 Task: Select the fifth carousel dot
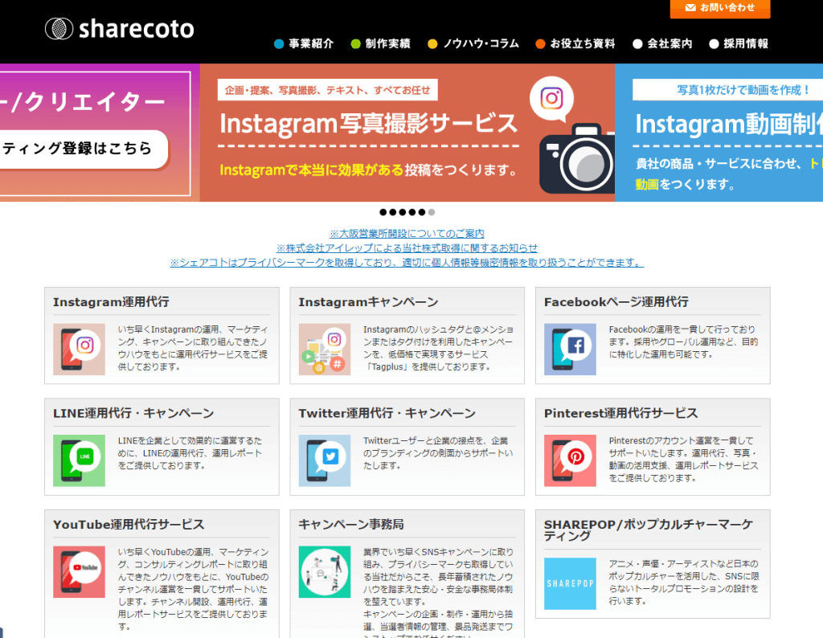[421, 212]
